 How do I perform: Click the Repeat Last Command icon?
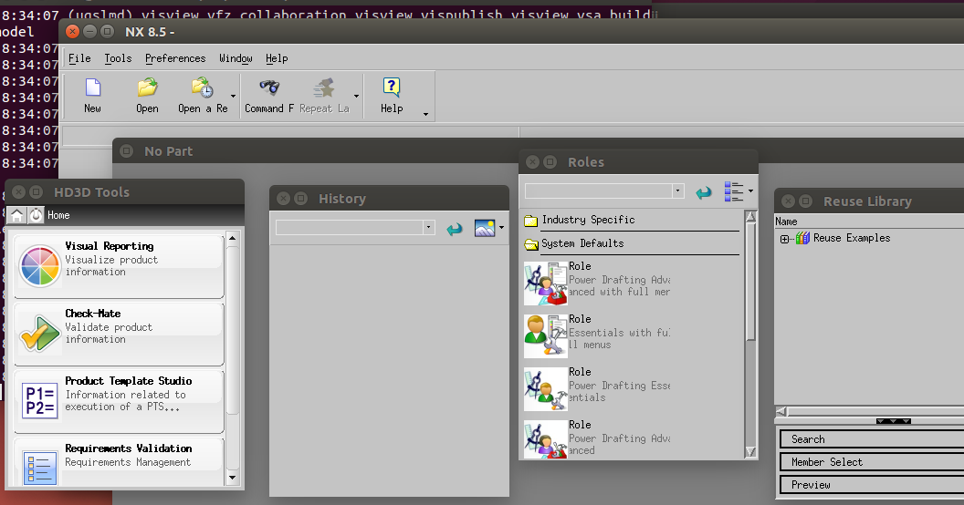pyautogui.click(x=323, y=88)
